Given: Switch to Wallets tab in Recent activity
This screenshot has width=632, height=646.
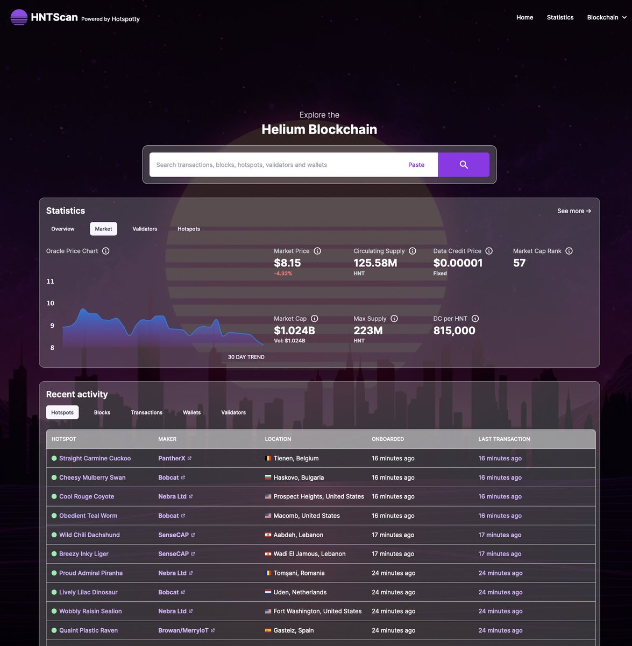Looking at the screenshot, I should tap(191, 412).
